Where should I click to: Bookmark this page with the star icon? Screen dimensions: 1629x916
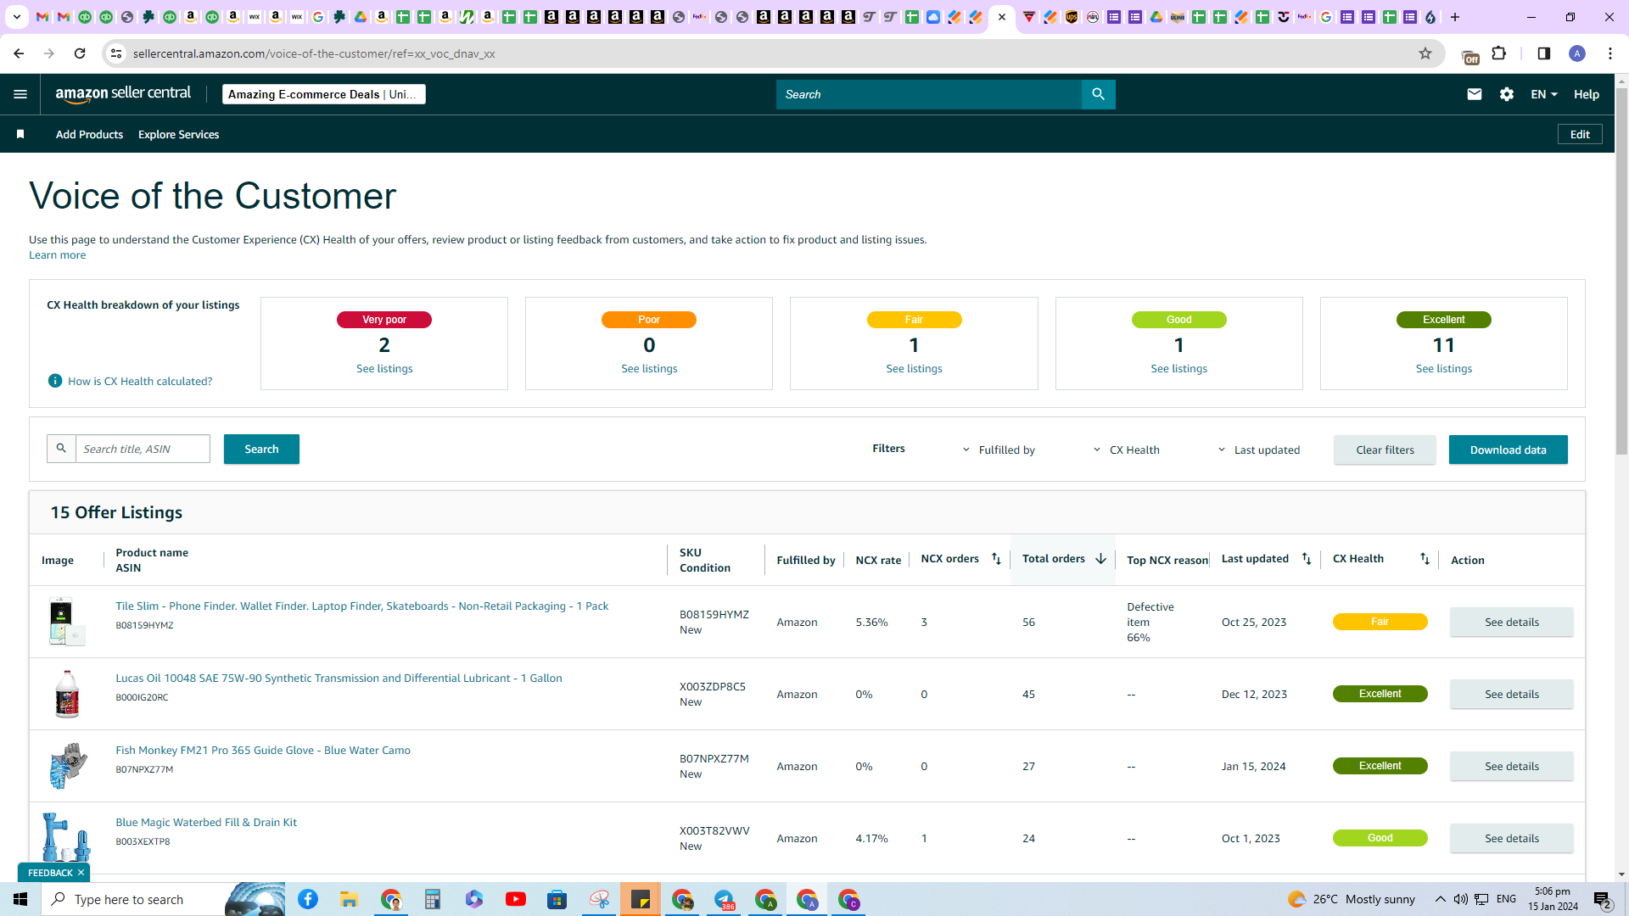click(x=1425, y=53)
